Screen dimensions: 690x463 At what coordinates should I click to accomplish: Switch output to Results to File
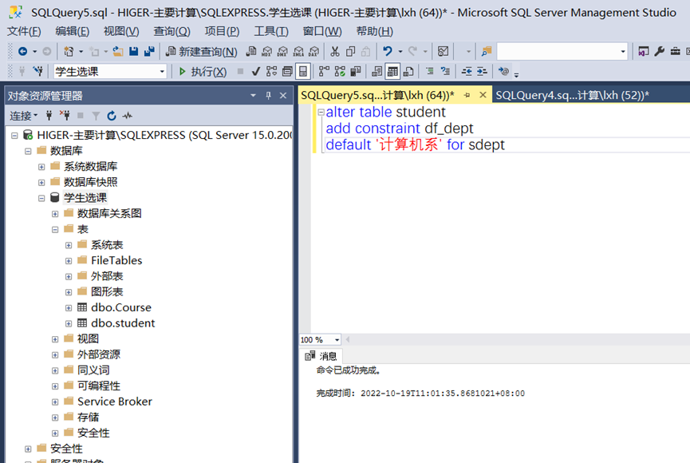click(408, 71)
